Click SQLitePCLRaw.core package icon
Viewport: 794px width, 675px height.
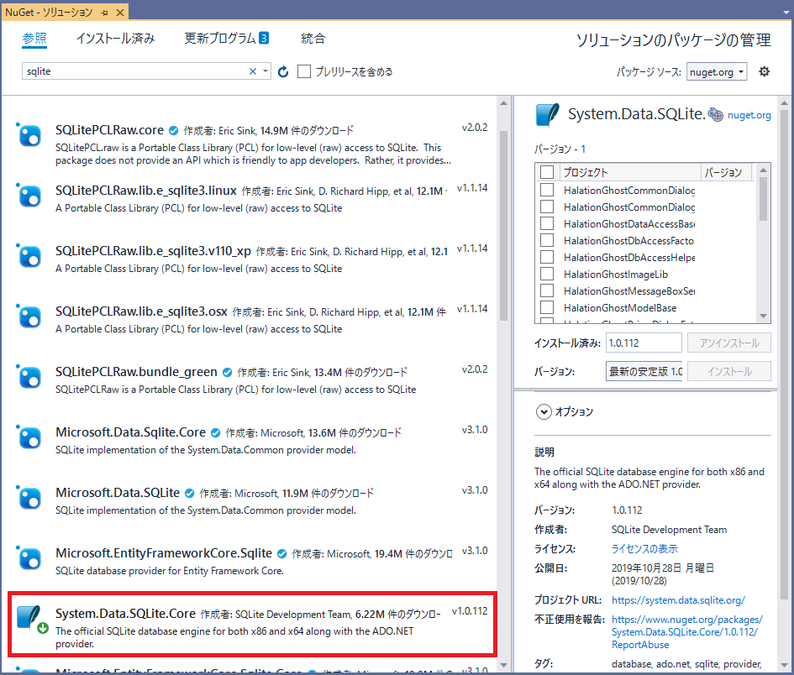pos(29,136)
